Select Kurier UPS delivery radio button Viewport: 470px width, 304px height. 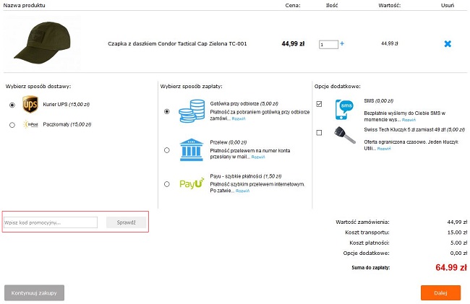(12, 105)
